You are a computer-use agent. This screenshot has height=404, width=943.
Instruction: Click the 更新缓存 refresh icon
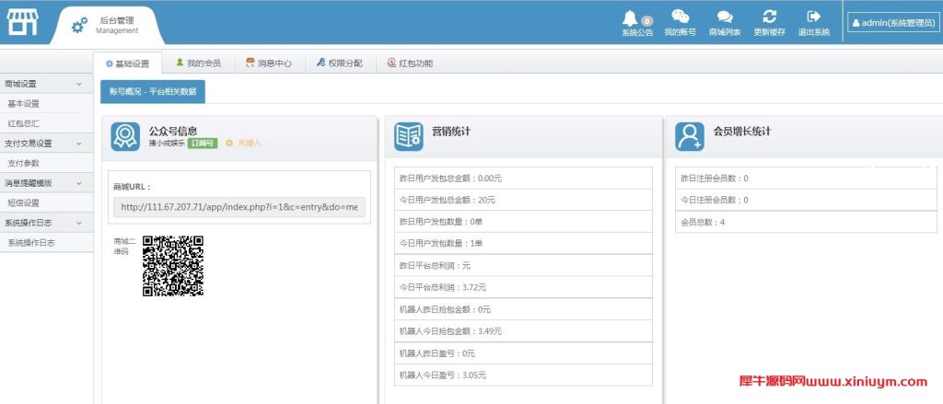pyautogui.click(x=769, y=17)
